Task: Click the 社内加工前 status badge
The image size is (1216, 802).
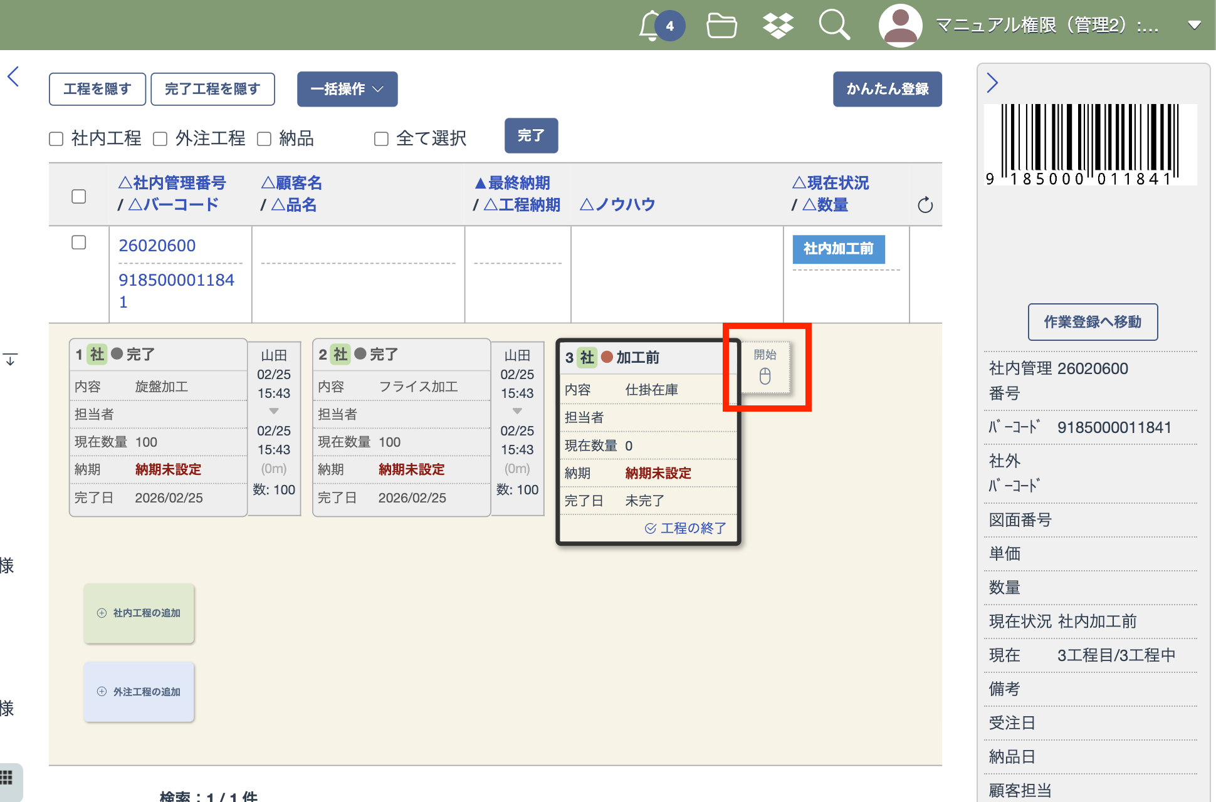Action: click(838, 249)
